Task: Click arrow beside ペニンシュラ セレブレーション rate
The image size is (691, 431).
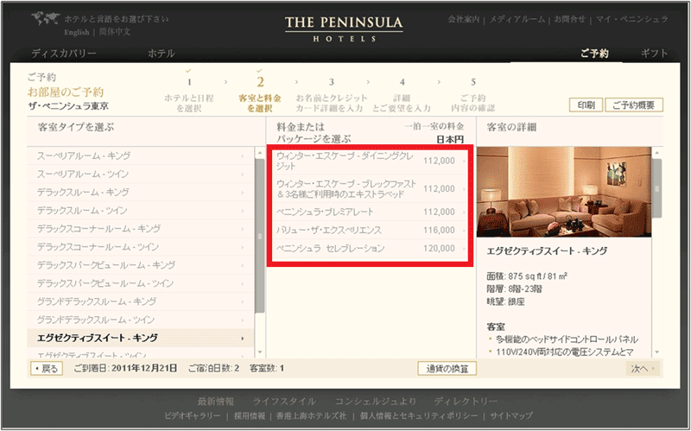Action: tap(464, 249)
